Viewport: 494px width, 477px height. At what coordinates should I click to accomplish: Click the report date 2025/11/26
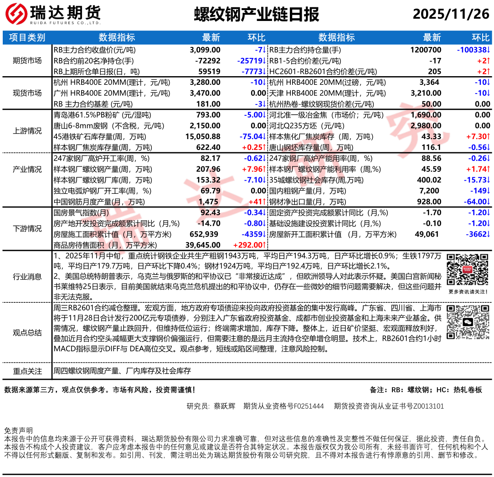[x=451, y=15]
